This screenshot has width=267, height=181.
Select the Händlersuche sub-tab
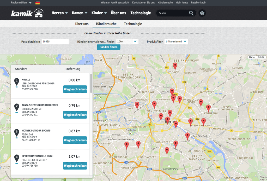click(106, 24)
